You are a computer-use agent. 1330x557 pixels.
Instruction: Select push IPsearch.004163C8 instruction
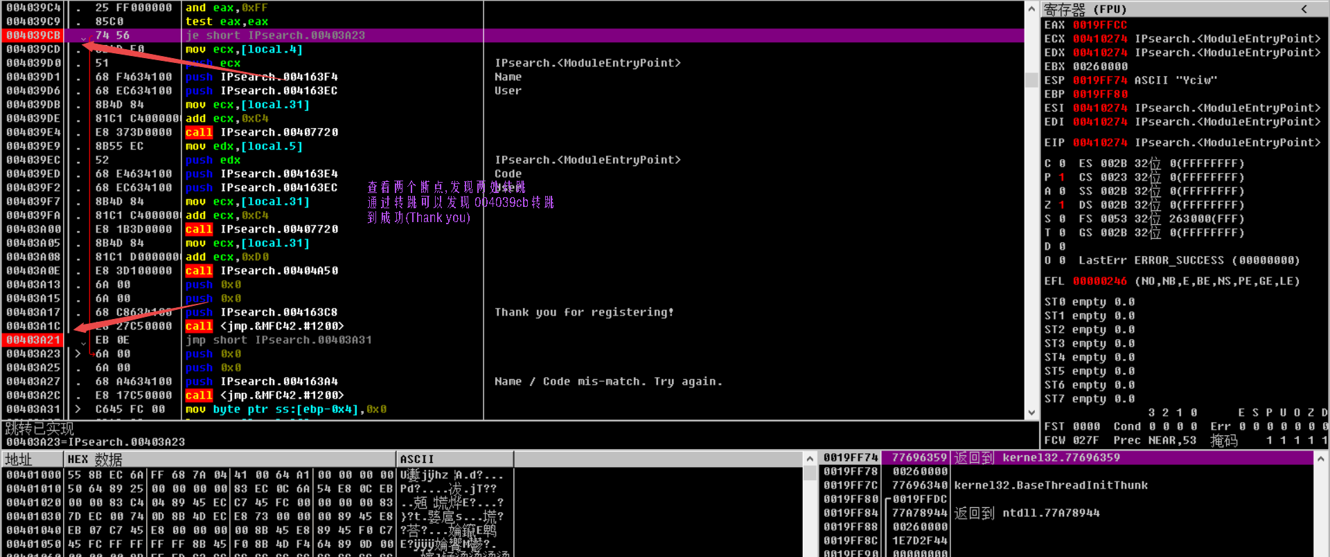click(262, 312)
